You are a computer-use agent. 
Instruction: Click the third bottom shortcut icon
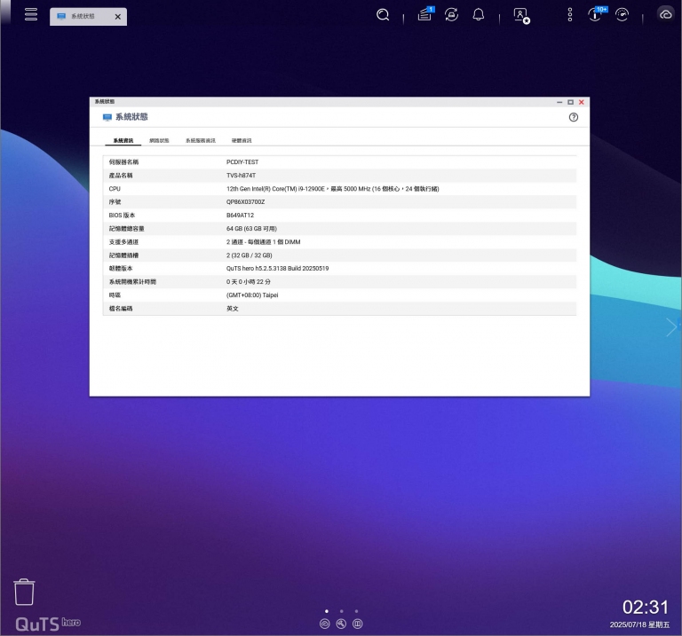pyautogui.click(x=357, y=624)
